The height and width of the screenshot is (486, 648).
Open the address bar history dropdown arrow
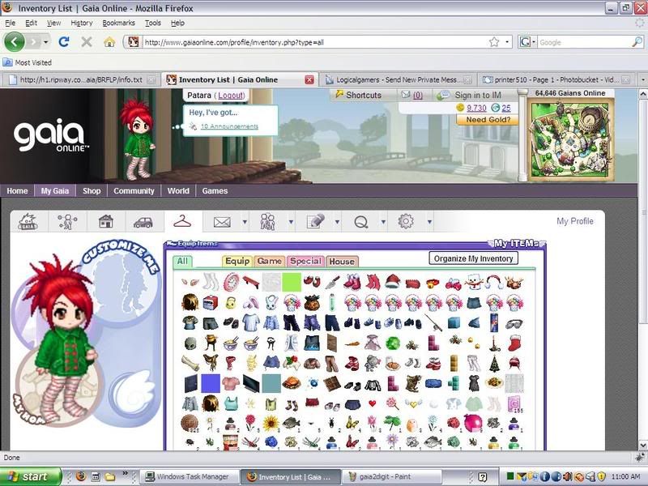[507, 42]
